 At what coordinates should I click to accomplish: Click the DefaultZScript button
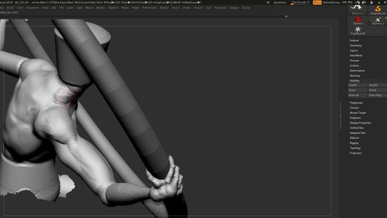point(331,2)
